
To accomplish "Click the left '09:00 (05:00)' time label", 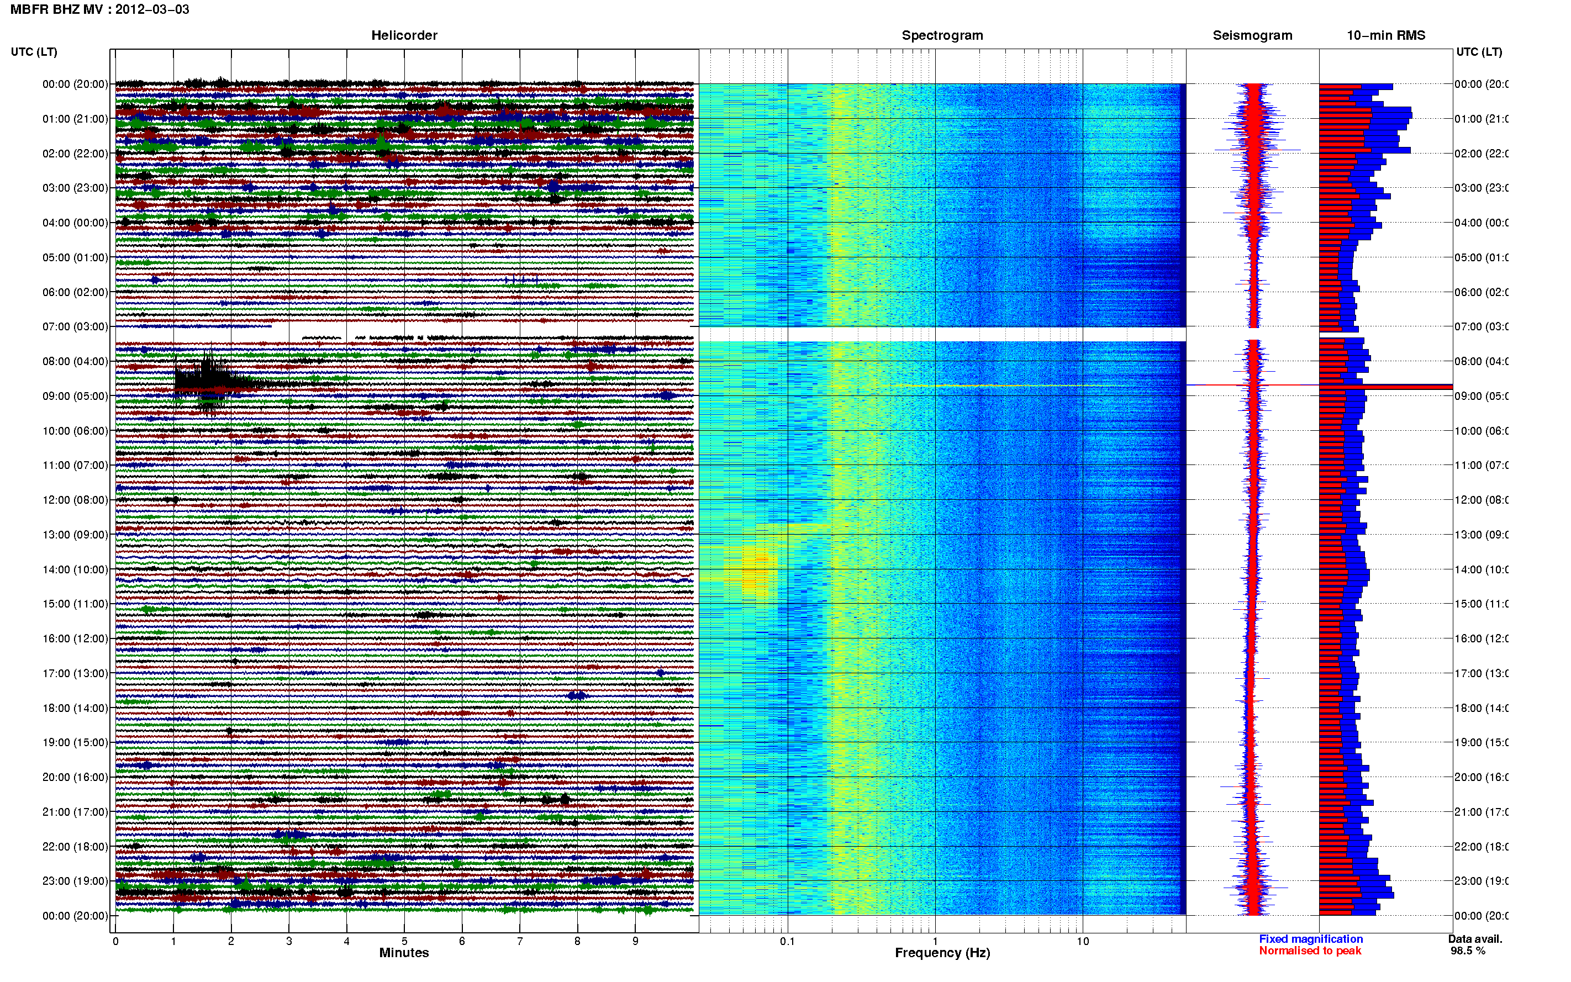I will pyautogui.click(x=75, y=396).
